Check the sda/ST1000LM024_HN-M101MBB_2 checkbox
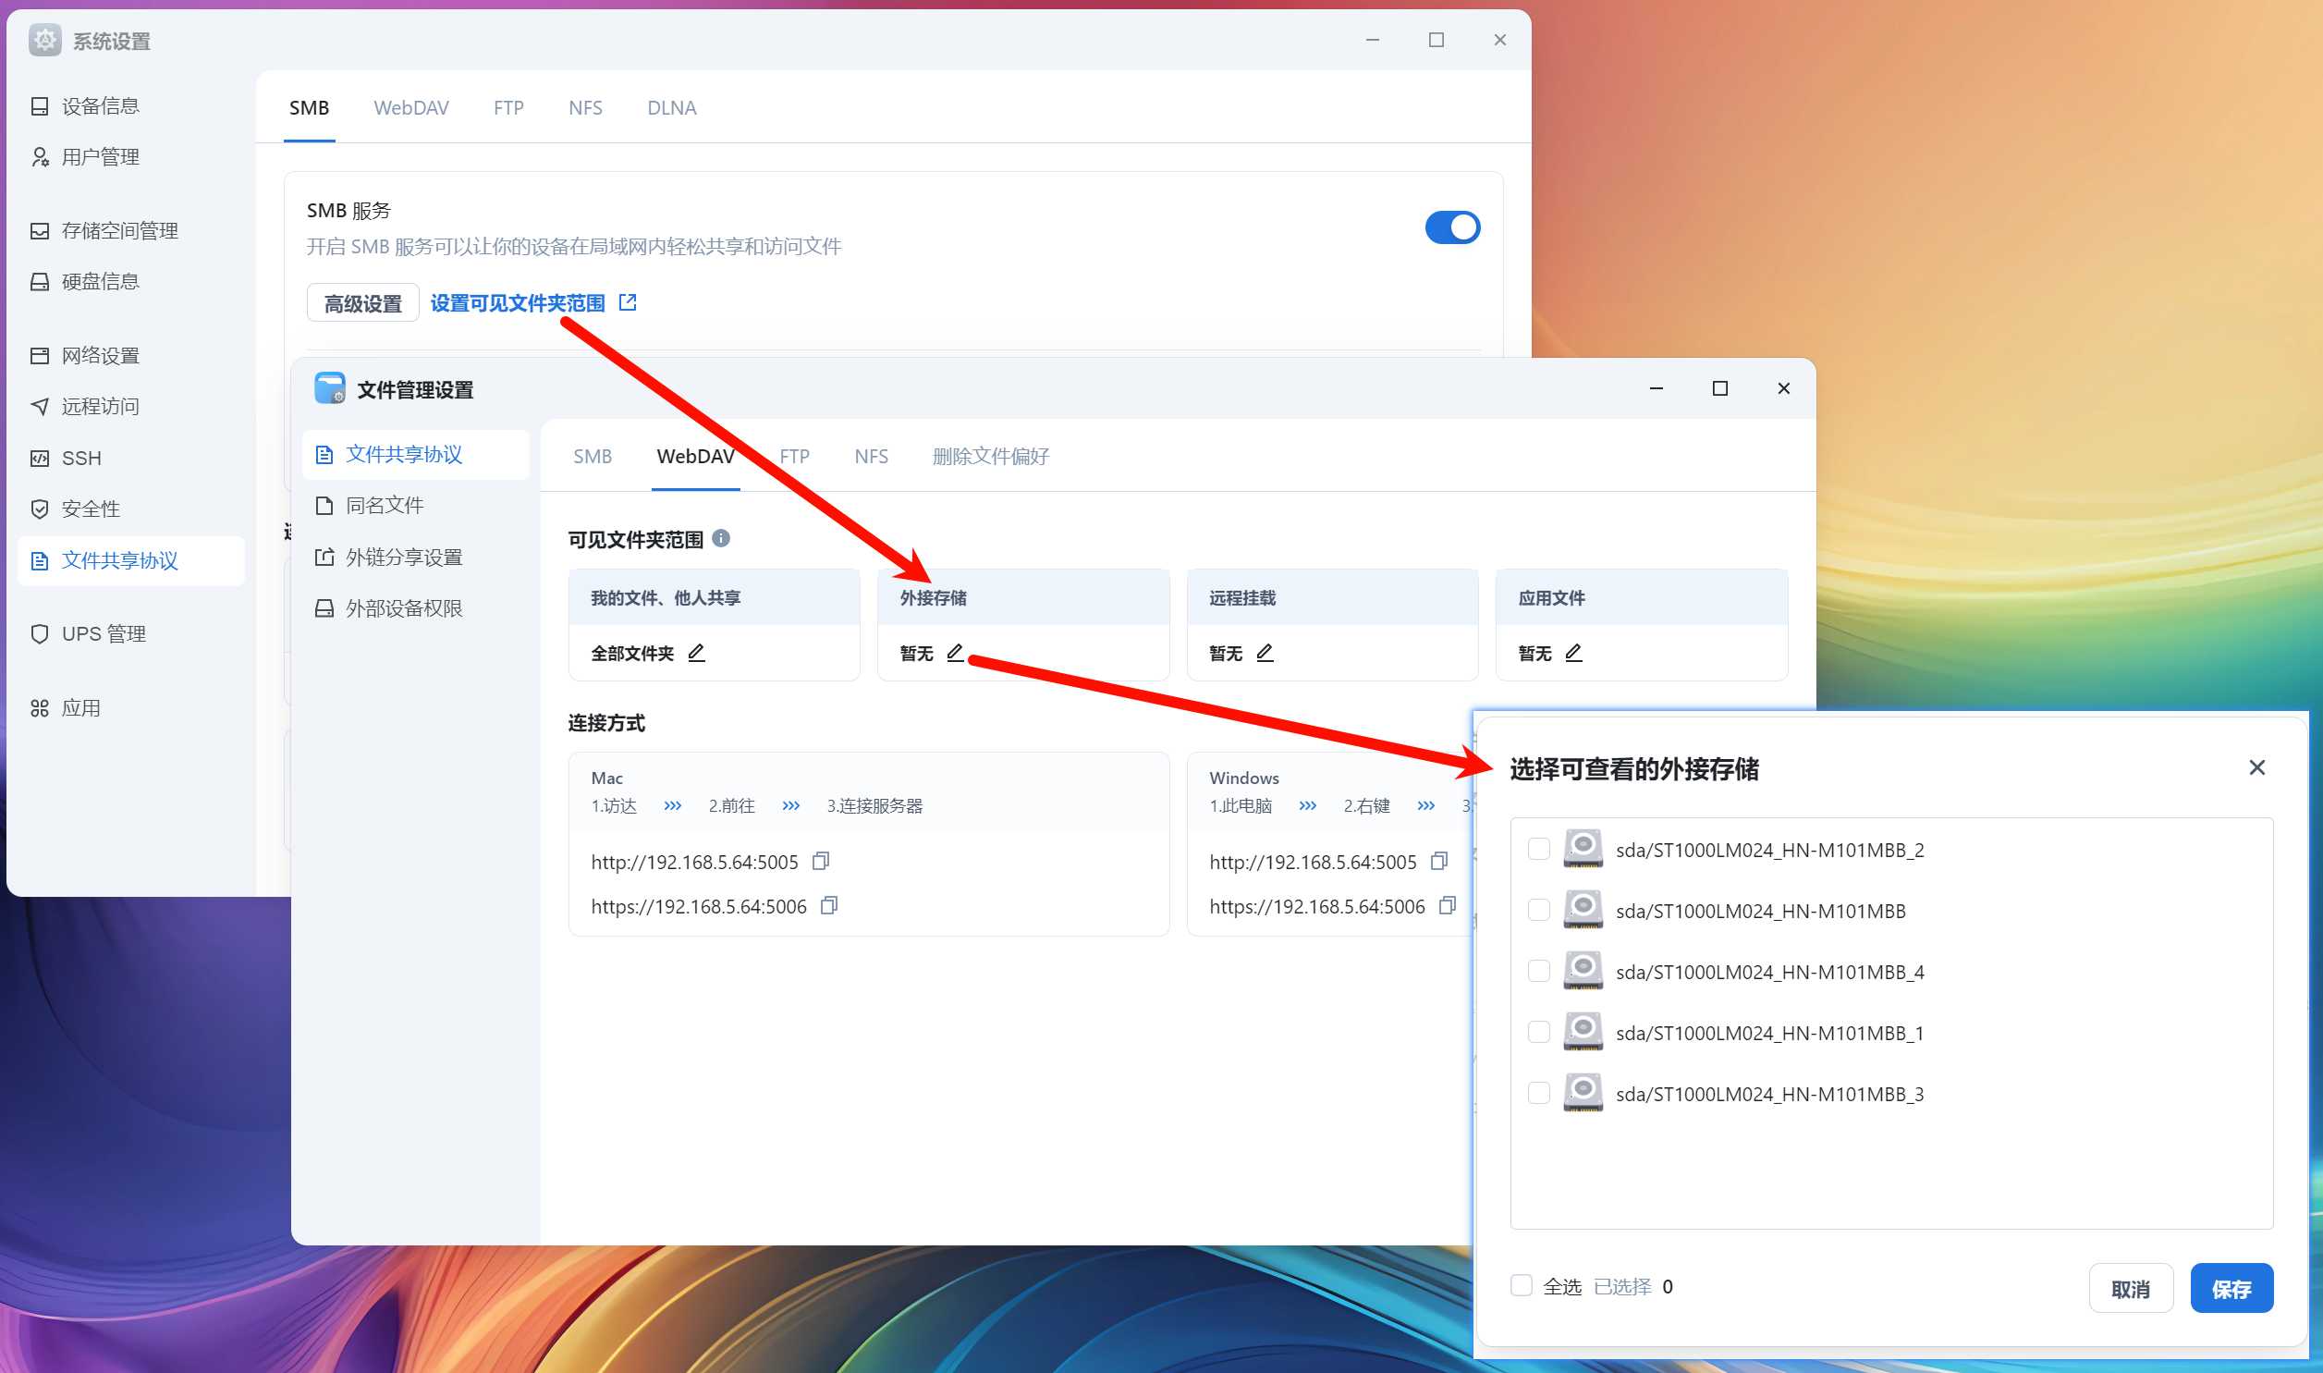The width and height of the screenshot is (2323, 1373). tap(1538, 850)
